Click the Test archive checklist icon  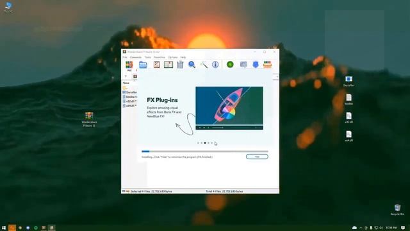[156, 64]
